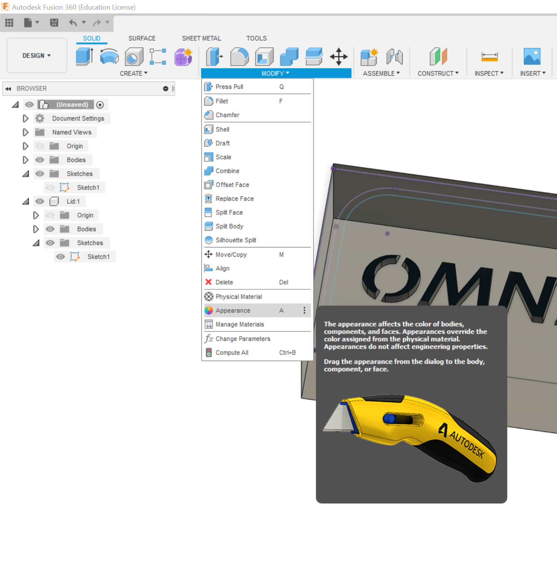Choose Physical Material from the Modify menu
Viewport: 557px width, 564px height.
click(x=257, y=297)
